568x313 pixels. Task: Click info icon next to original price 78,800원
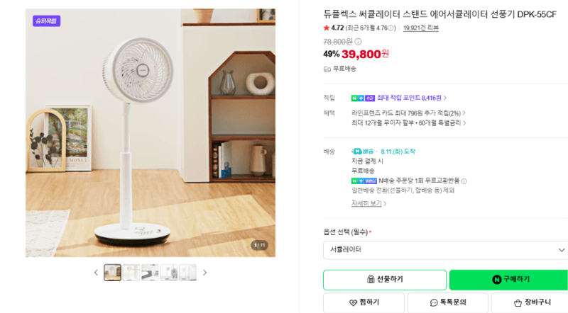coord(358,42)
